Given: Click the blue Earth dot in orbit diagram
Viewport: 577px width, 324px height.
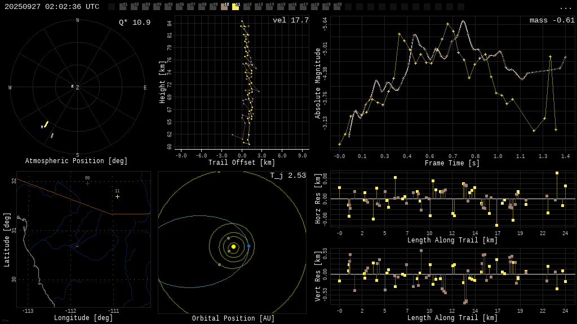Looking at the screenshot, I should click(x=248, y=246).
